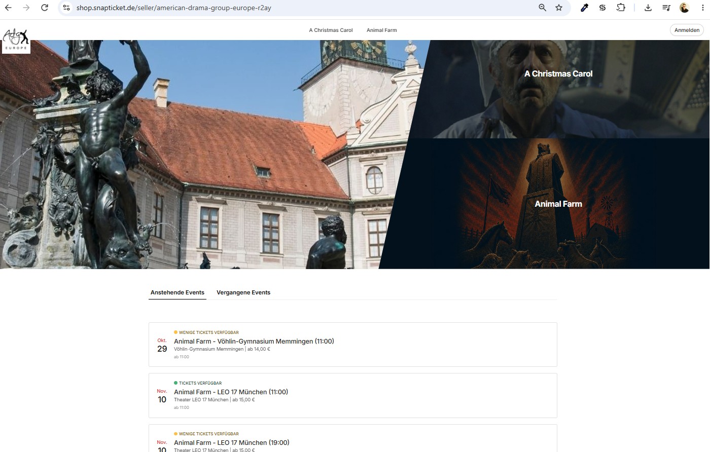Open A Christmas Carol in top navigation
The image size is (710, 452).
click(331, 30)
